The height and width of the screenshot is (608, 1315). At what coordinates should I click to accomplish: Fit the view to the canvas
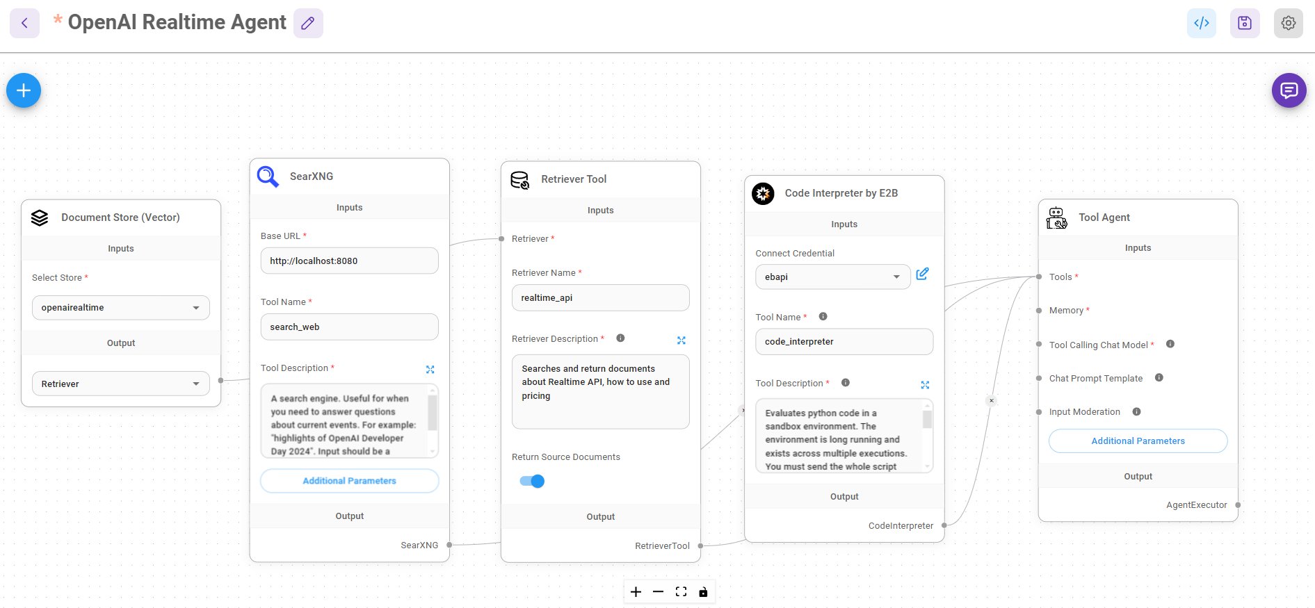(681, 592)
